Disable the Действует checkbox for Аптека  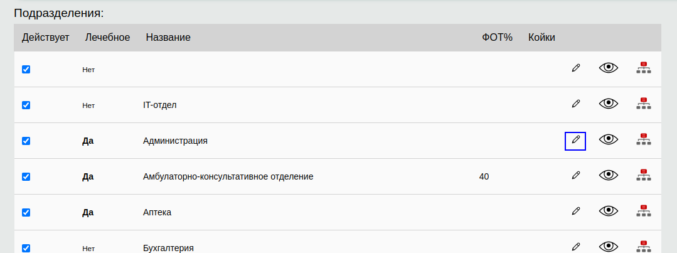click(26, 212)
